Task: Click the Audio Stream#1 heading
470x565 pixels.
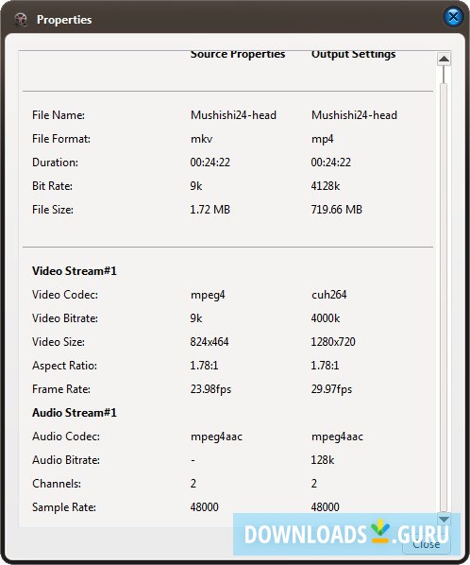Action: click(x=75, y=413)
